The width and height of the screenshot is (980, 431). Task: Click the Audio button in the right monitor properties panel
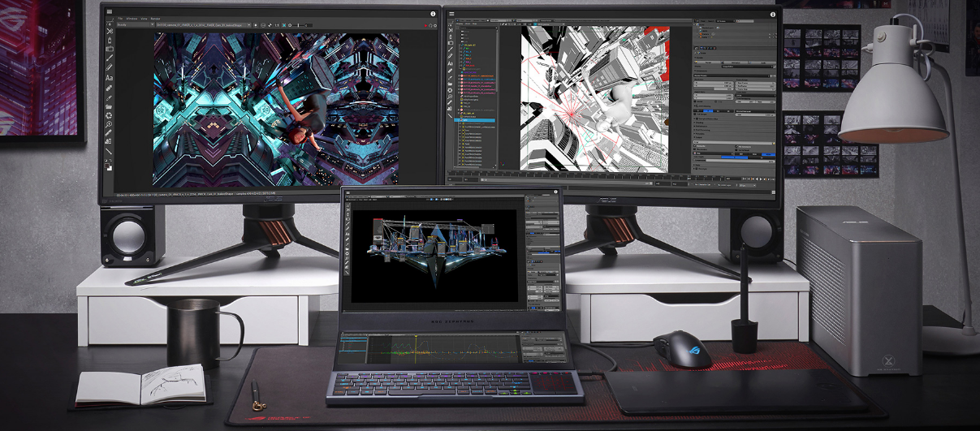coord(762,62)
